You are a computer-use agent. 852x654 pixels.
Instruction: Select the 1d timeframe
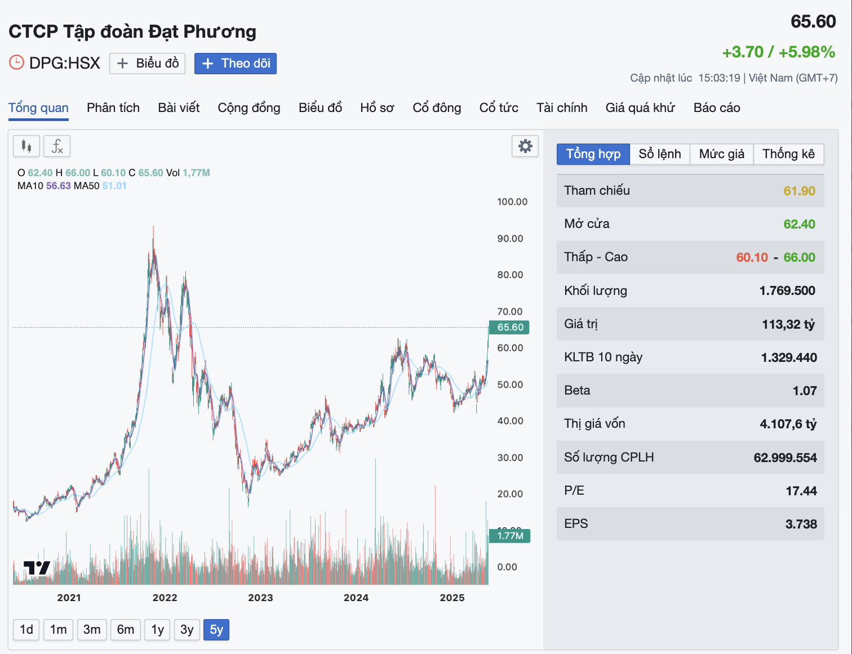pos(26,629)
